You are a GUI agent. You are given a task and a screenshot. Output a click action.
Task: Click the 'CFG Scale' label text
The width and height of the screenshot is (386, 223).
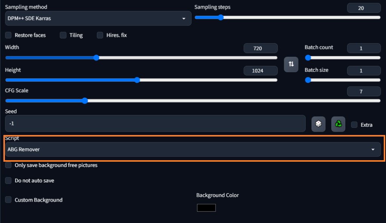click(x=17, y=90)
